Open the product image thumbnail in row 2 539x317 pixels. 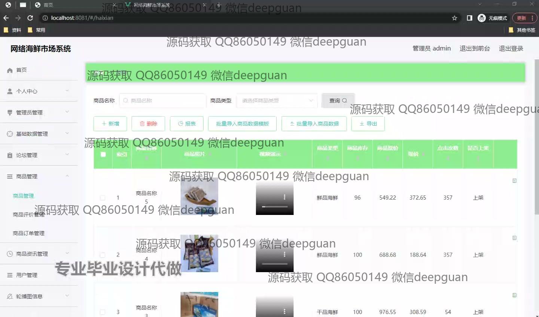[199, 253]
